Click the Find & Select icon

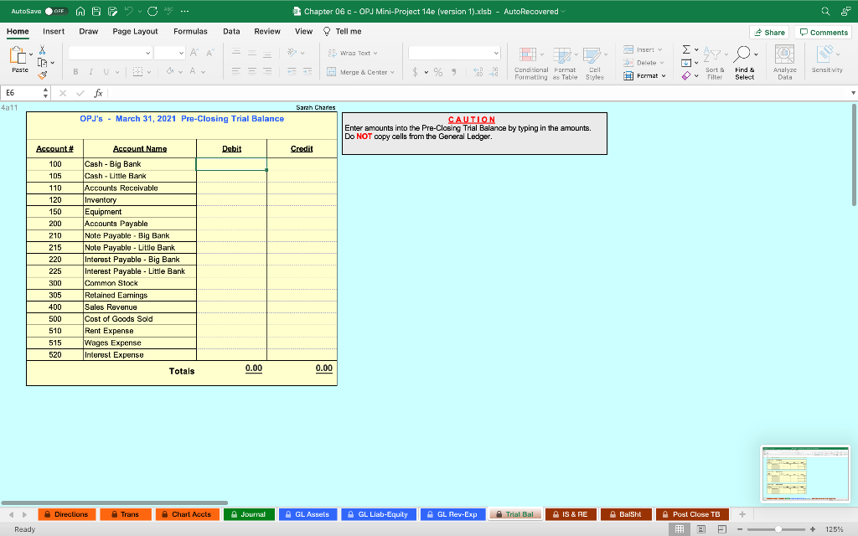pos(742,54)
